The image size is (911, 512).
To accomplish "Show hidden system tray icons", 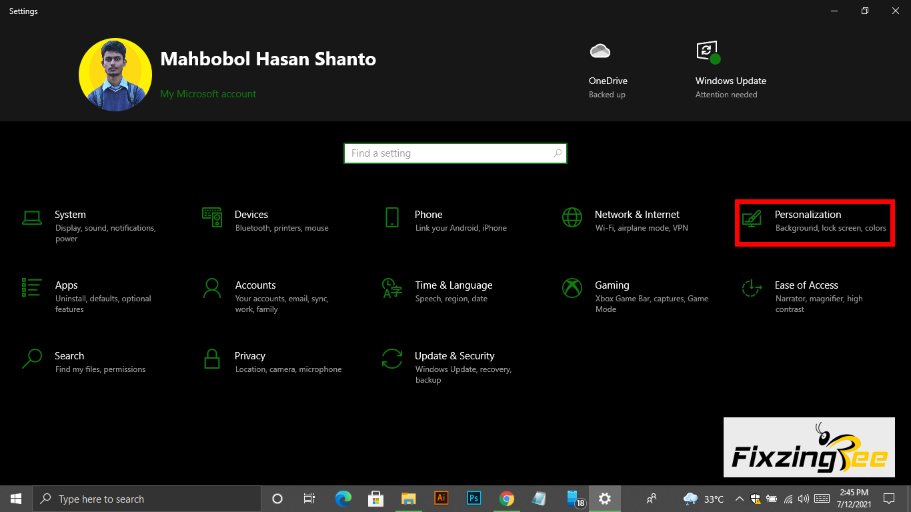I will click(739, 499).
